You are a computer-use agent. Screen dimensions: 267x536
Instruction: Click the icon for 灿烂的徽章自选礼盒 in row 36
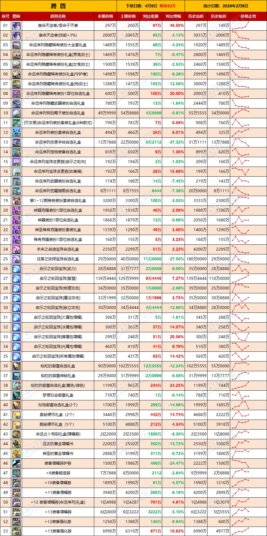(16, 366)
